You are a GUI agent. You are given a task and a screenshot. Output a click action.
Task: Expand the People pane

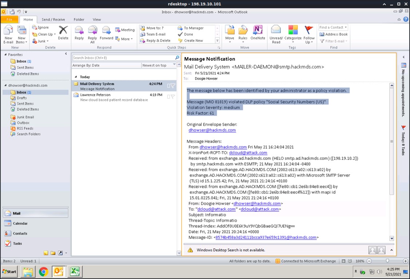pyautogui.click(x=391, y=250)
